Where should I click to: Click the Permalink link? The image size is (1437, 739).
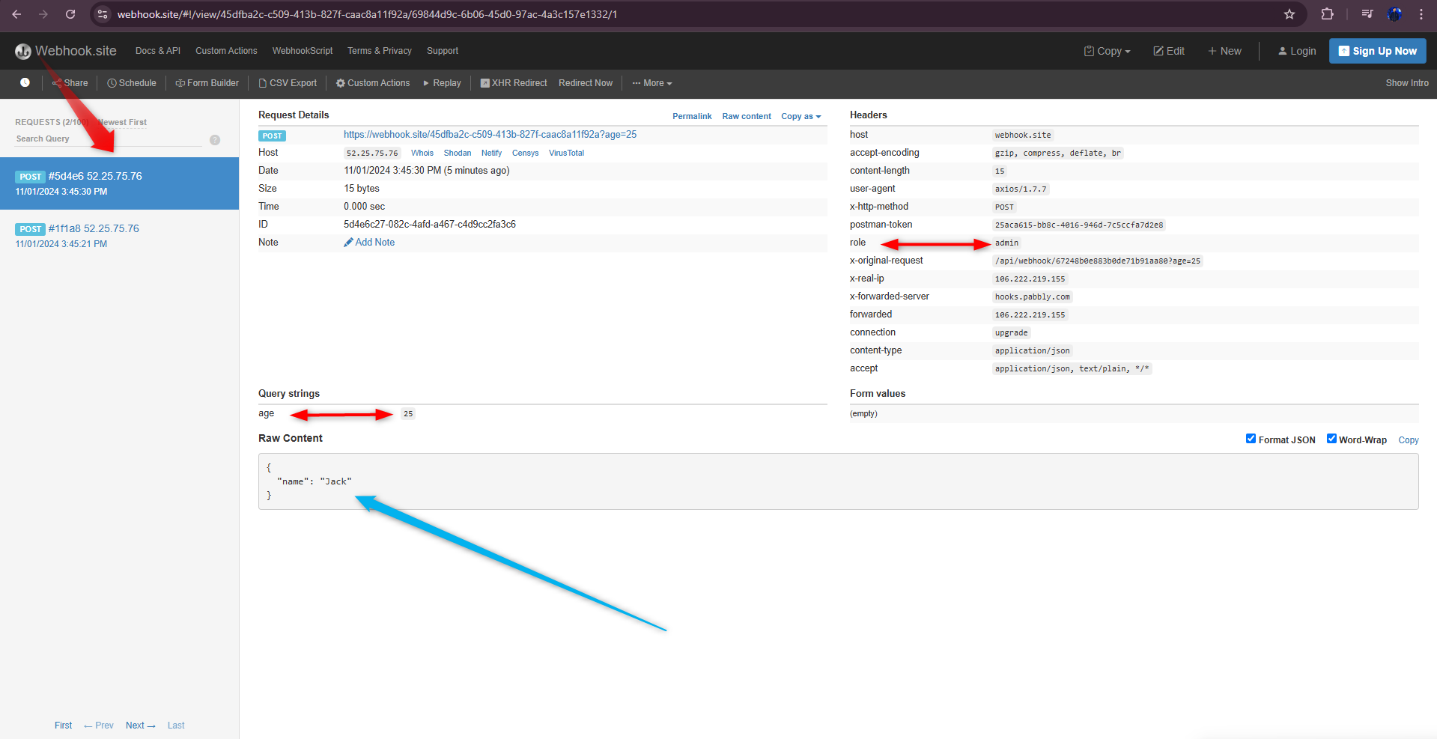692,116
